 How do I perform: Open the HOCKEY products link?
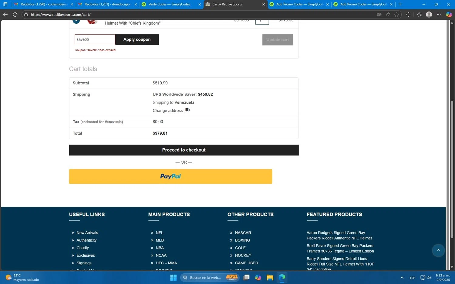click(x=243, y=256)
